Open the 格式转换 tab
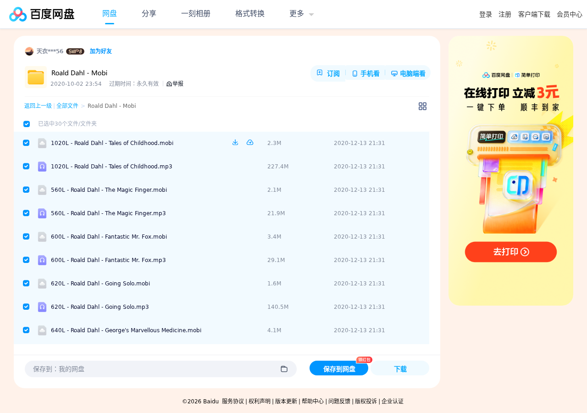 click(x=250, y=14)
